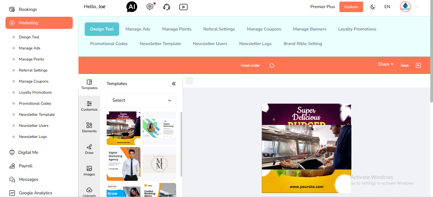433x197 pixels.
Task: Toggle dark mode with the moon-sun icon
Action: (x=373, y=7)
